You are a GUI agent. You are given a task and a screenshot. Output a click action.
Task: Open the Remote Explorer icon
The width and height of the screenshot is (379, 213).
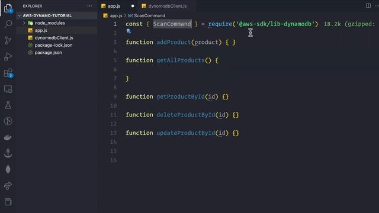pos(8,89)
